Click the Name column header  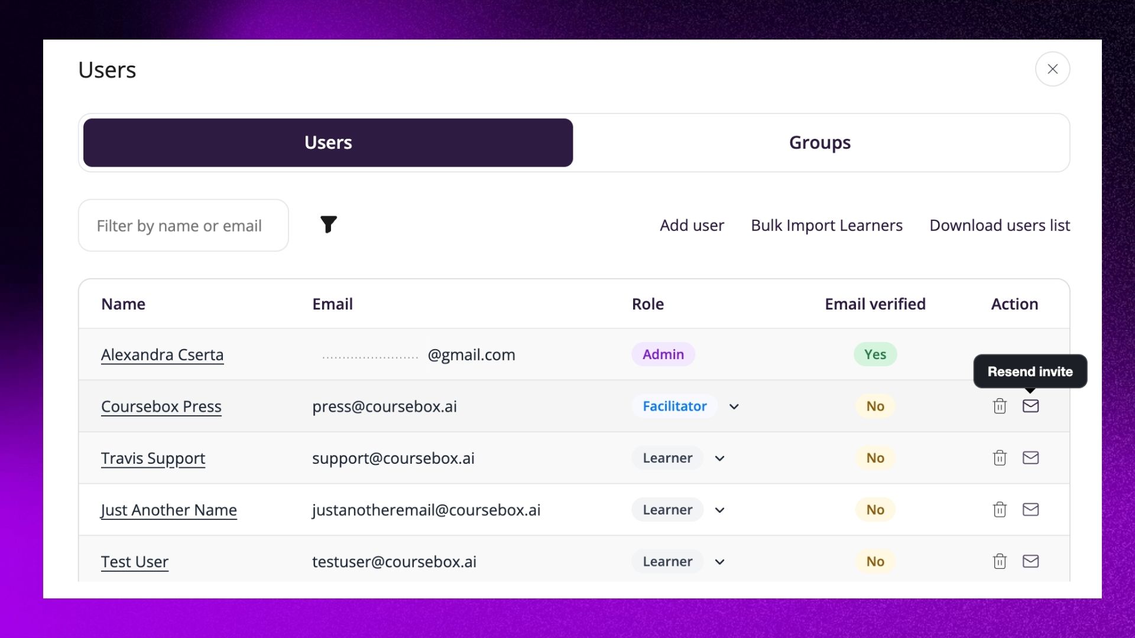(x=123, y=304)
